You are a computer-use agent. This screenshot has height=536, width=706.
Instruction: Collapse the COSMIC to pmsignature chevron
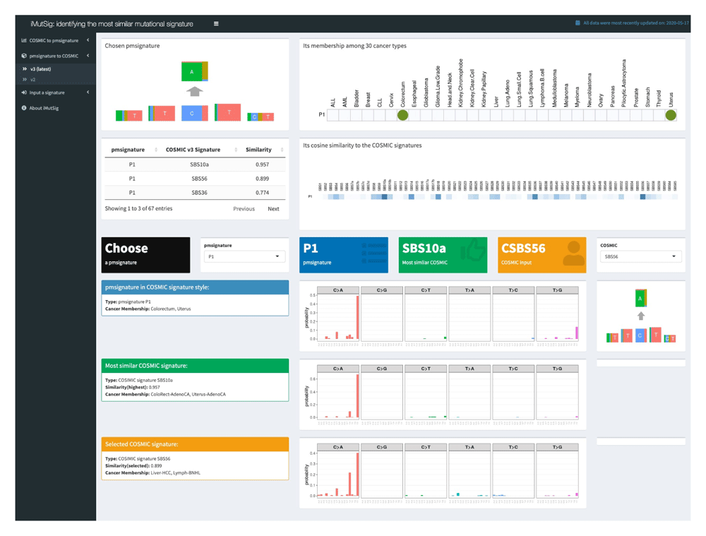[x=88, y=40]
